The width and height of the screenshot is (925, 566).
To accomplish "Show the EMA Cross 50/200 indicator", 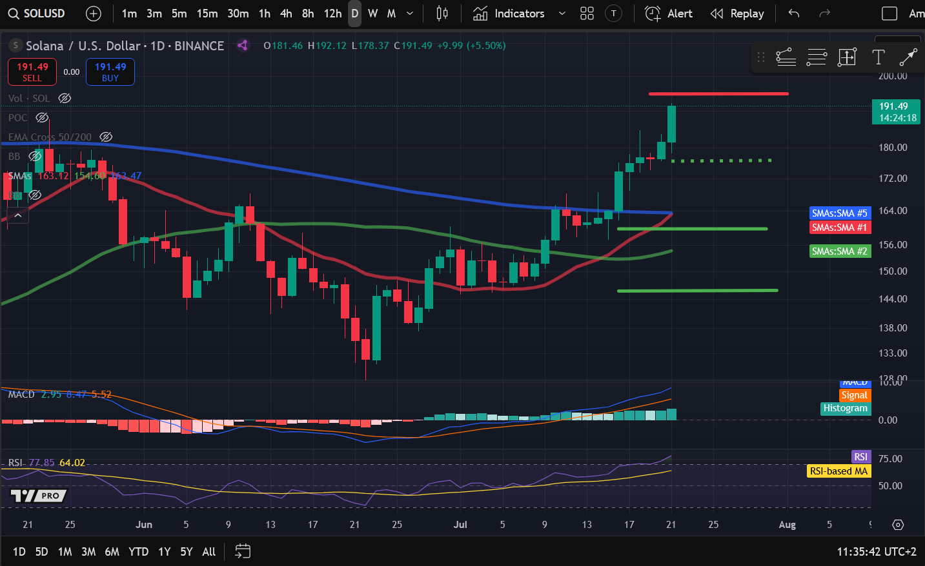I will pyautogui.click(x=106, y=137).
